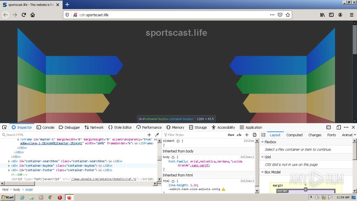Enable Responsive Design Mode icon
The image size is (357, 201).
(x=339, y=127)
